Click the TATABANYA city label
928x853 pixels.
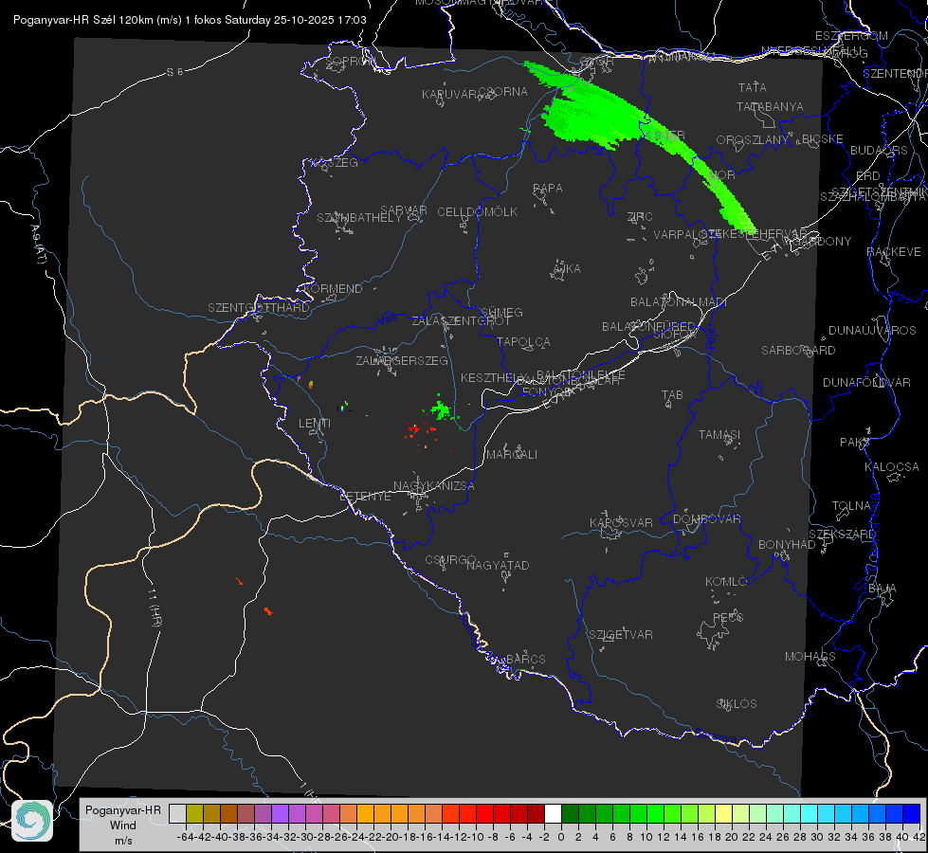[x=770, y=106]
